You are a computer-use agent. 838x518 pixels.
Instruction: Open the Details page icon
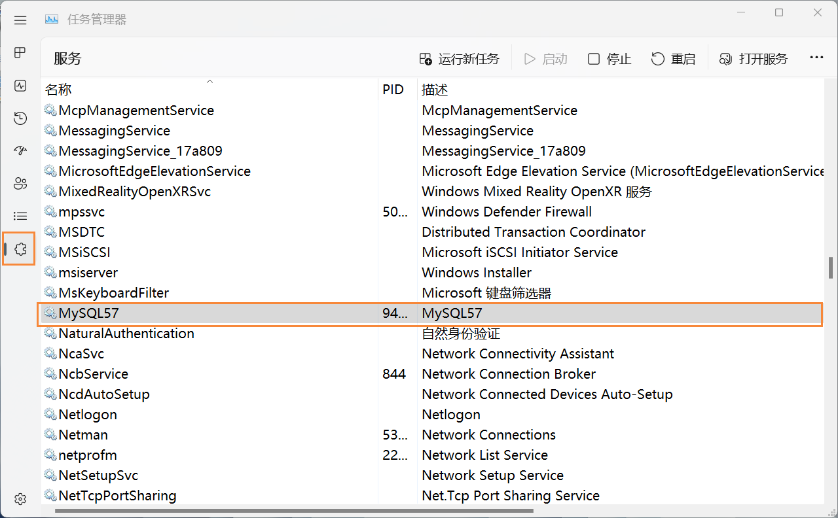[20, 216]
